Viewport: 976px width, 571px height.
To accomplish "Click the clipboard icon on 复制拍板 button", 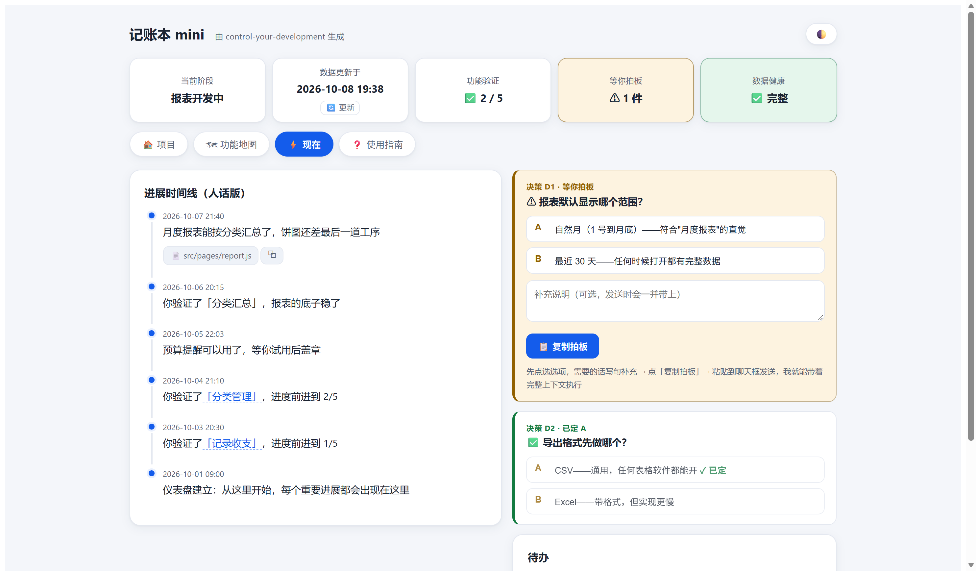I will coord(544,347).
